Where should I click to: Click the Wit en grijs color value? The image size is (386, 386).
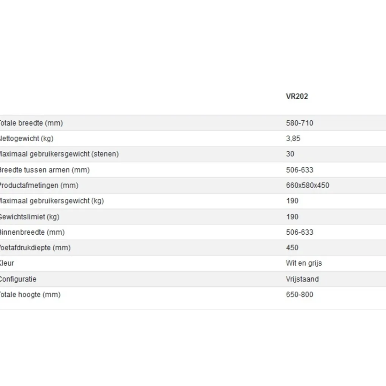pyautogui.click(x=304, y=263)
